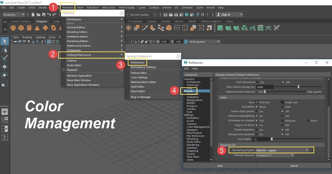
Task: Select the Polygon Cube shelf icon
Action: click(x=21, y=28)
